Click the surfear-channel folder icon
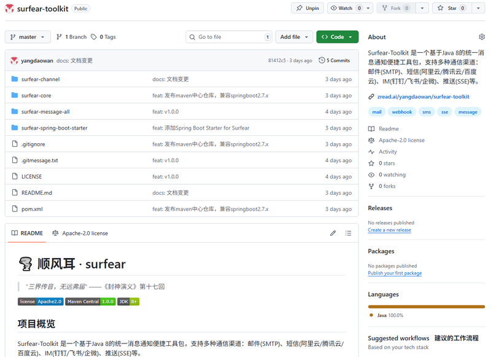 tap(14, 79)
